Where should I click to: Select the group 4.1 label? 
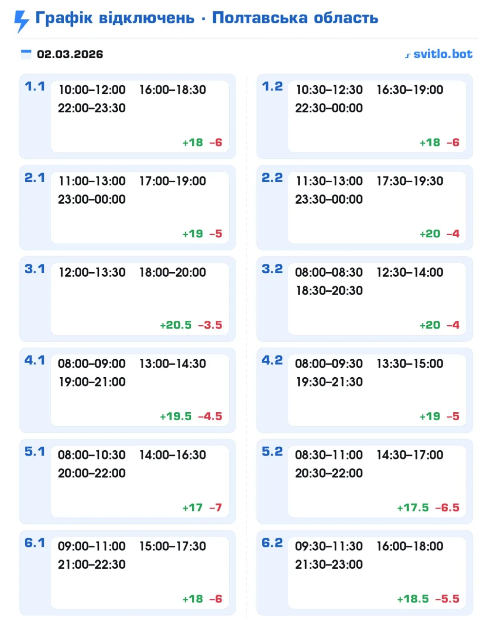coord(35,360)
